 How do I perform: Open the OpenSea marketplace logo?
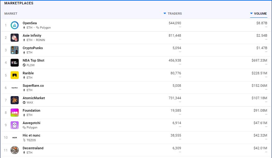pos(15,25)
